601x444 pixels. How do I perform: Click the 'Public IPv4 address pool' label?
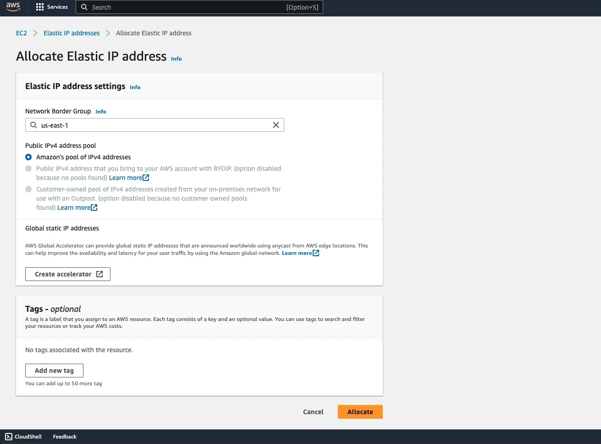click(x=61, y=146)
